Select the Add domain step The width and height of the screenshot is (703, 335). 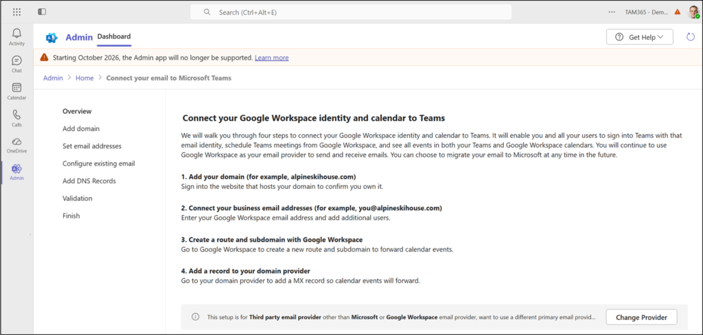point(81,128)
